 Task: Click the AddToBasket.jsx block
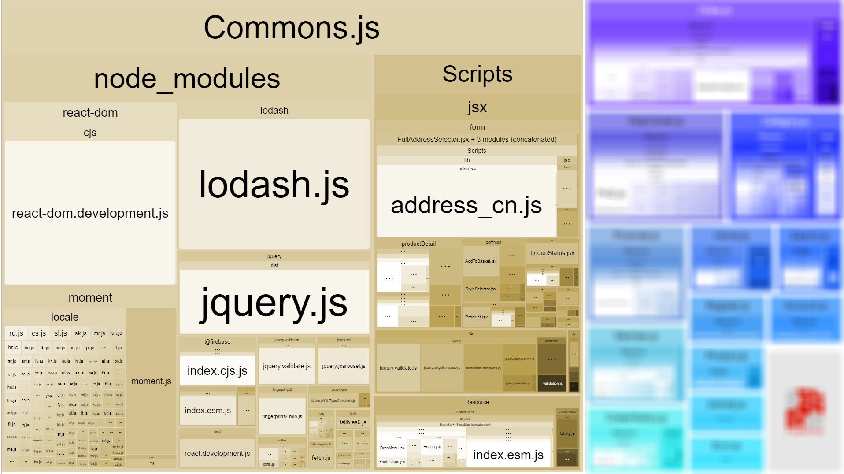tap(481, 261)
